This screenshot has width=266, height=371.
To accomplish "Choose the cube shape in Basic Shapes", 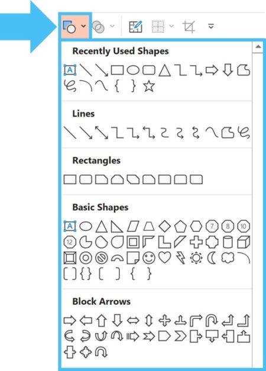I will (244, 242).
